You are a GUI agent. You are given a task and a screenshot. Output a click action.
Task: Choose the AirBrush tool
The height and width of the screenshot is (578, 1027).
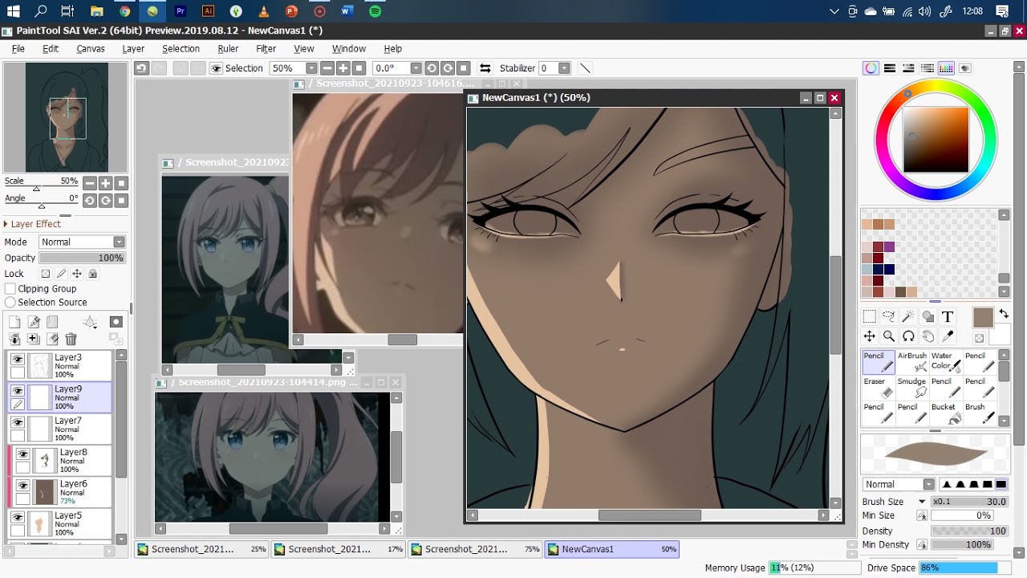pyautogui.click(x=912, y=362)
